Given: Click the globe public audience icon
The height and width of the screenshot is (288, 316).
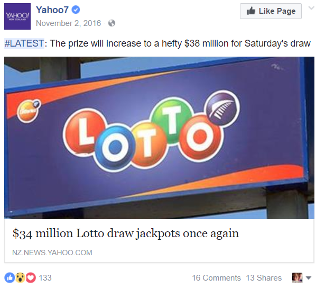Looking at the screenshot, I should pos(111,23).
